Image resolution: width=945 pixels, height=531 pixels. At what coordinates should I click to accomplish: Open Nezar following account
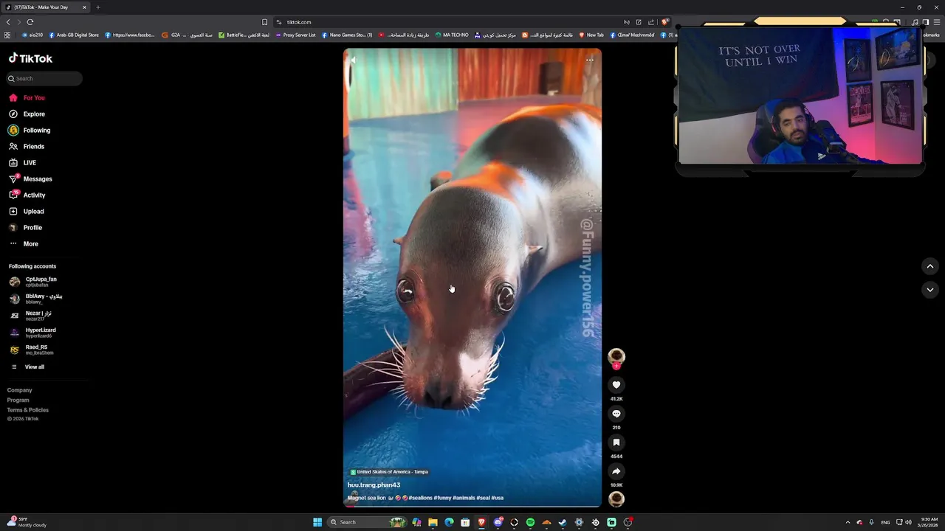click(31, 316)
